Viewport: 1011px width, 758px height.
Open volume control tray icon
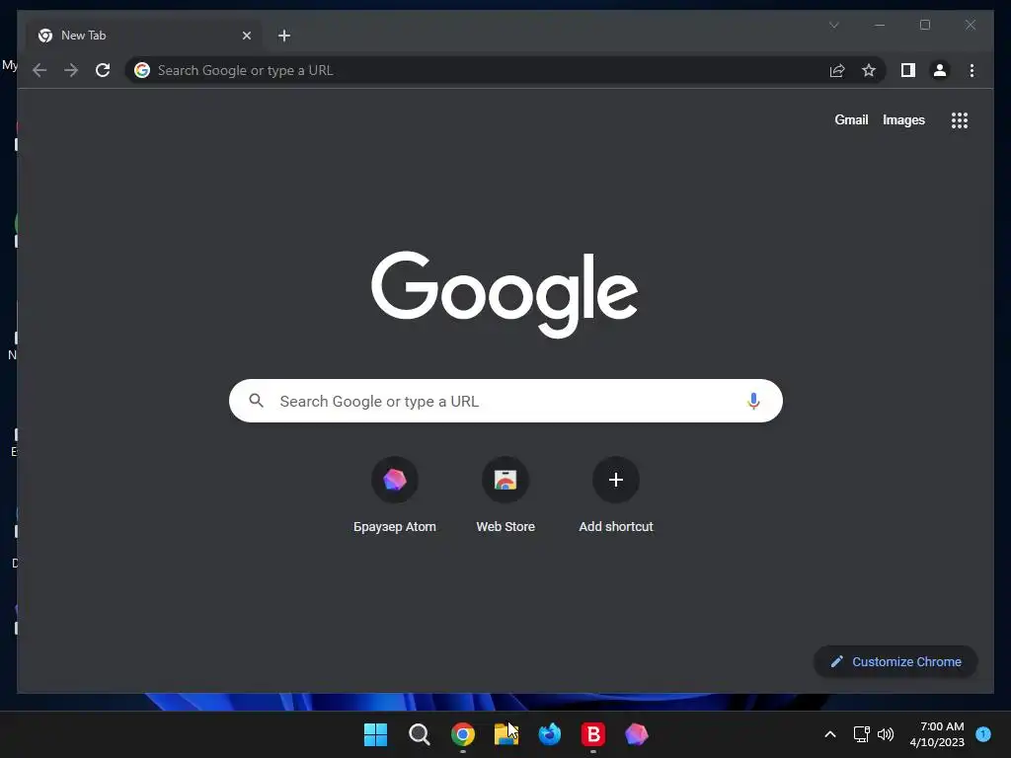[x=886, y=734]
